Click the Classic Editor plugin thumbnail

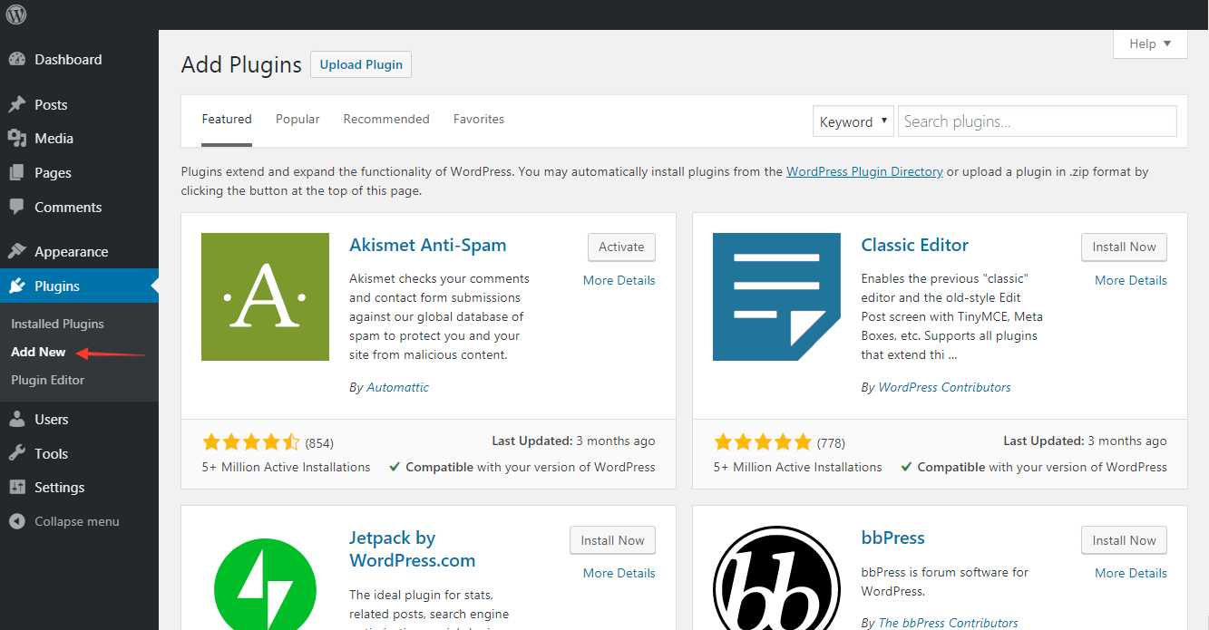(x=776, y=296)
